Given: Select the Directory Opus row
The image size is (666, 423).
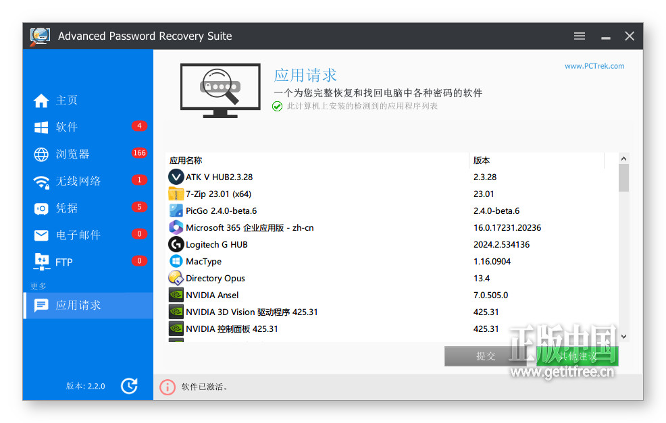Looking at the screenshot, I should [x=392, y=279].
